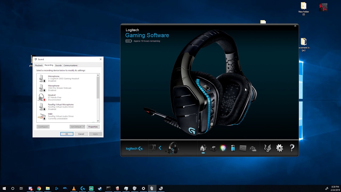Open New folder (2) on the desktop
Image resolution: width=341 pixels, height=192 pixels.
(x=303, y=9)
